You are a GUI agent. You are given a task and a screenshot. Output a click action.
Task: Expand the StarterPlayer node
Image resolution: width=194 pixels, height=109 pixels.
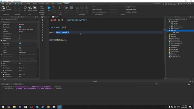(167, 51)
